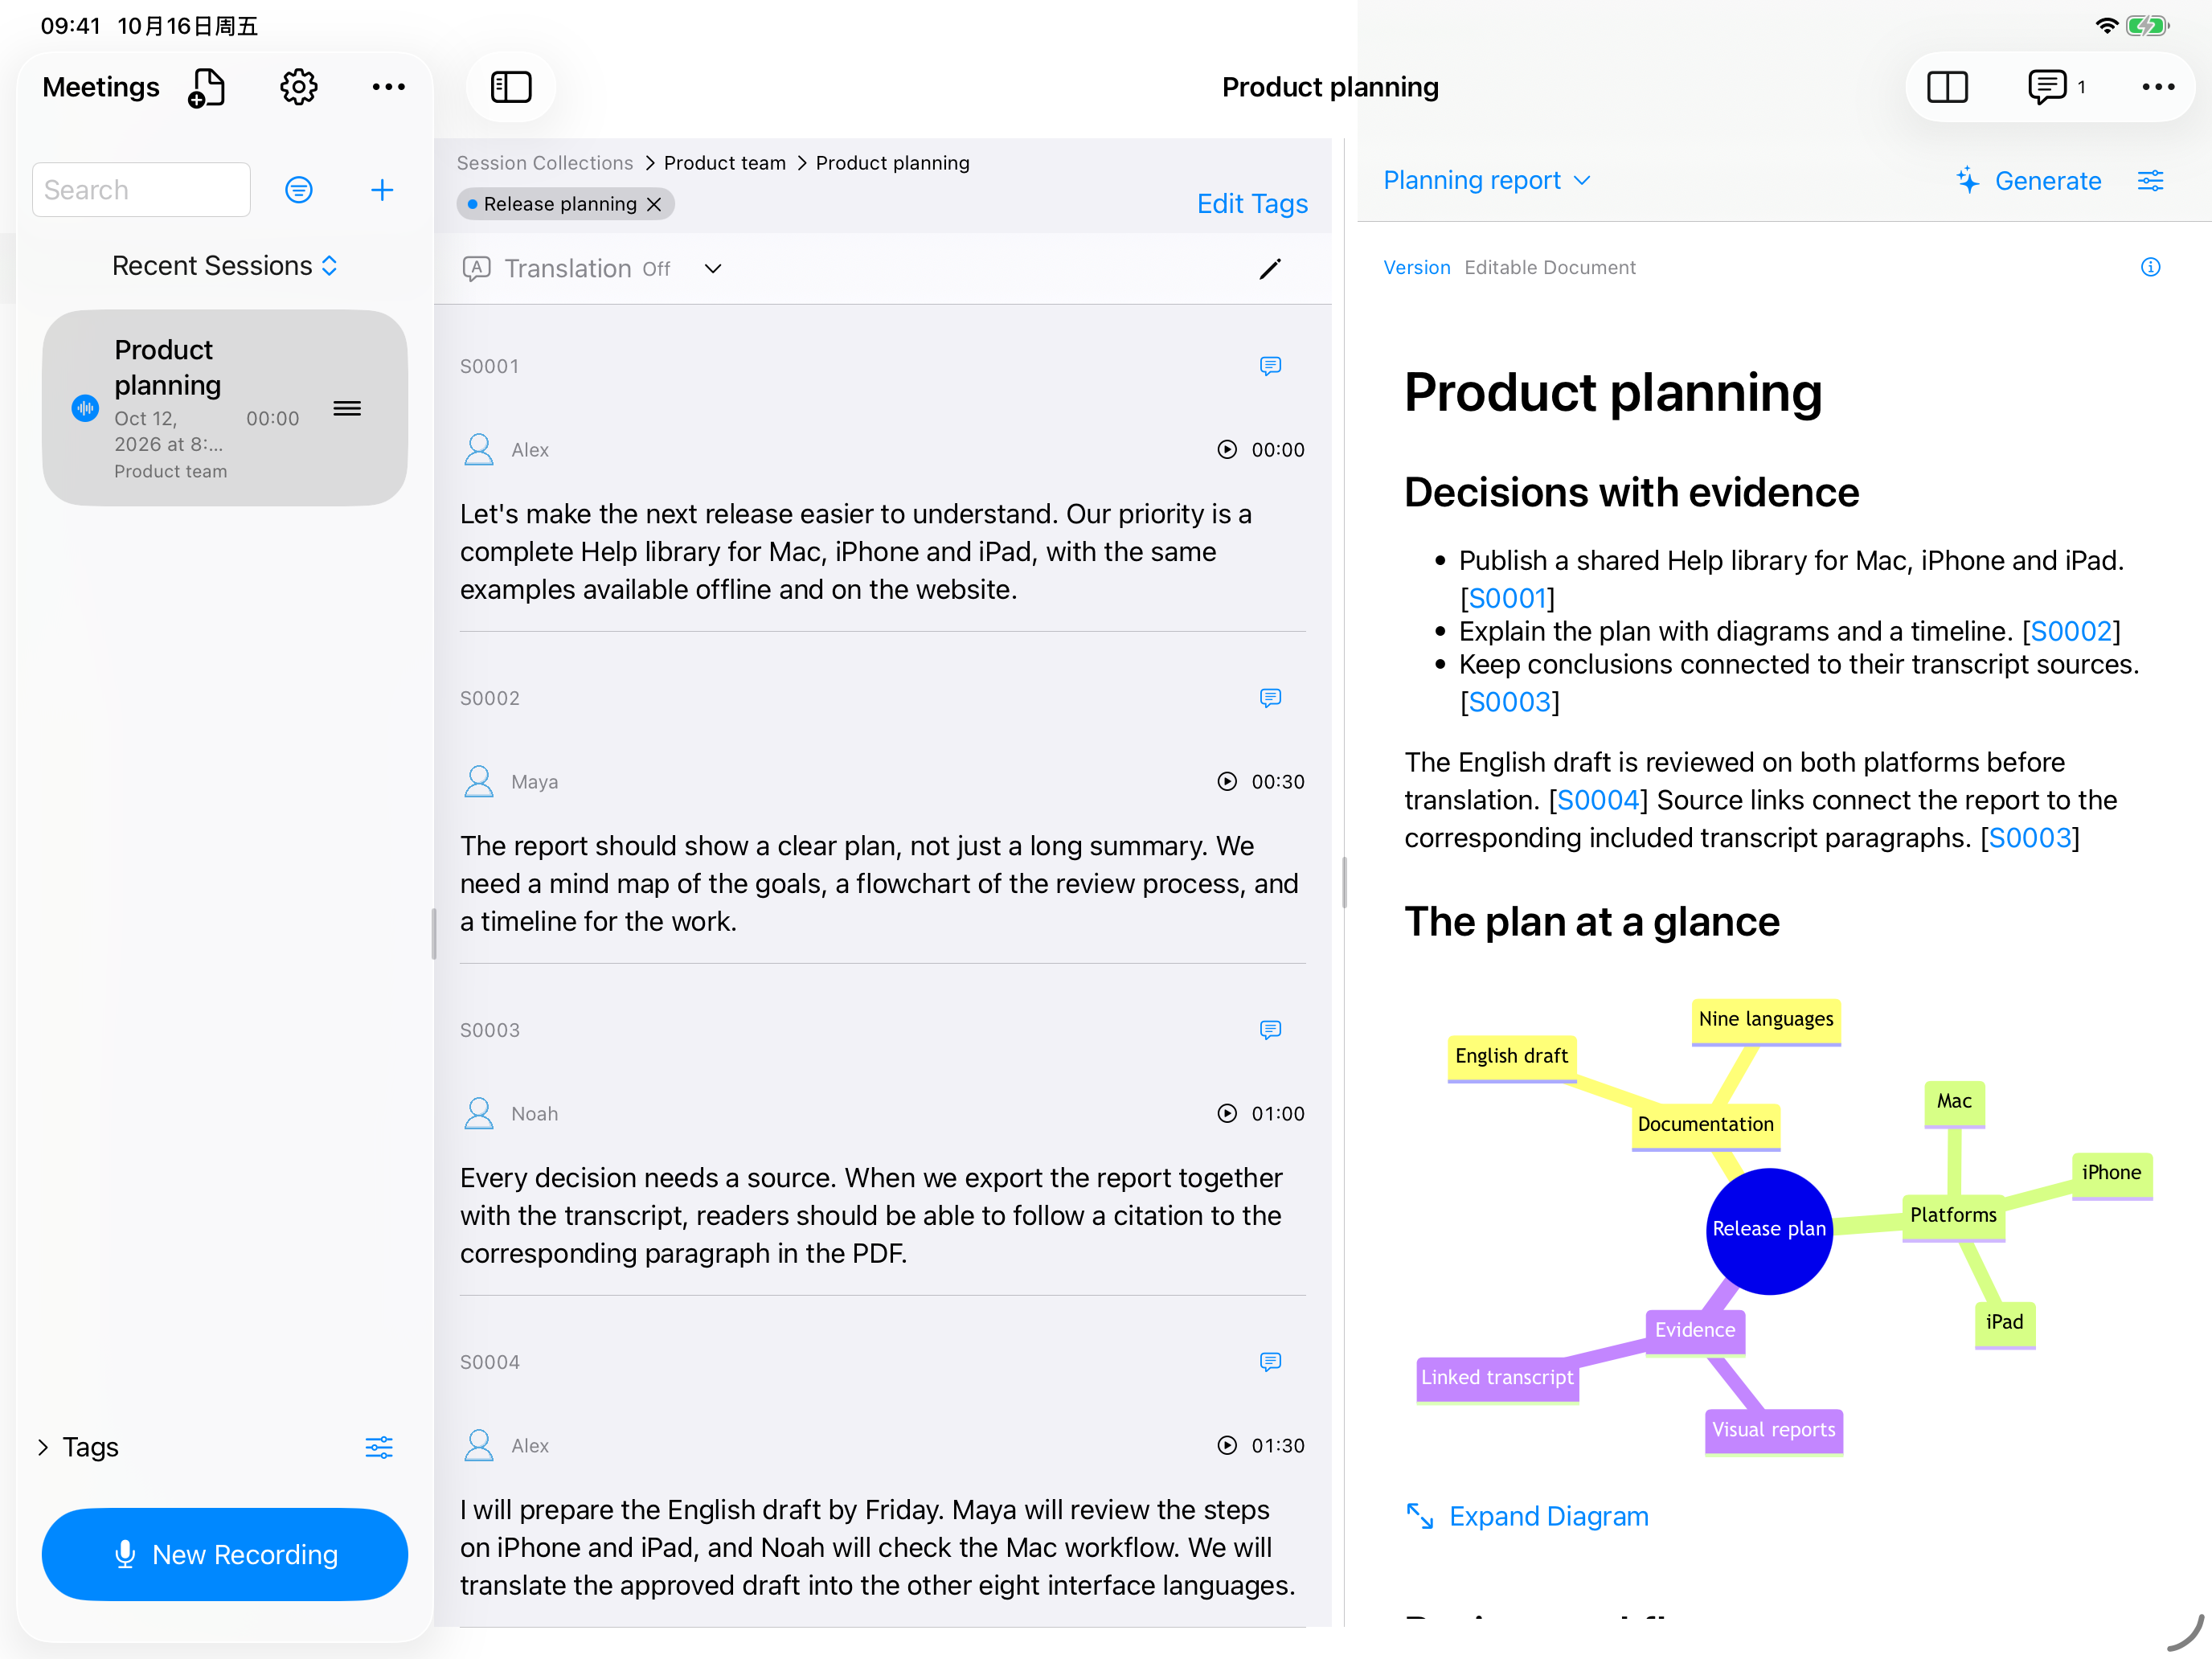Click the session filter icon

tap(299, 190)
